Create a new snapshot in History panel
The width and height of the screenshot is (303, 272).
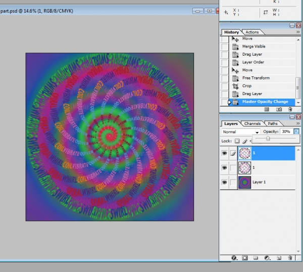tap(279, 110)
